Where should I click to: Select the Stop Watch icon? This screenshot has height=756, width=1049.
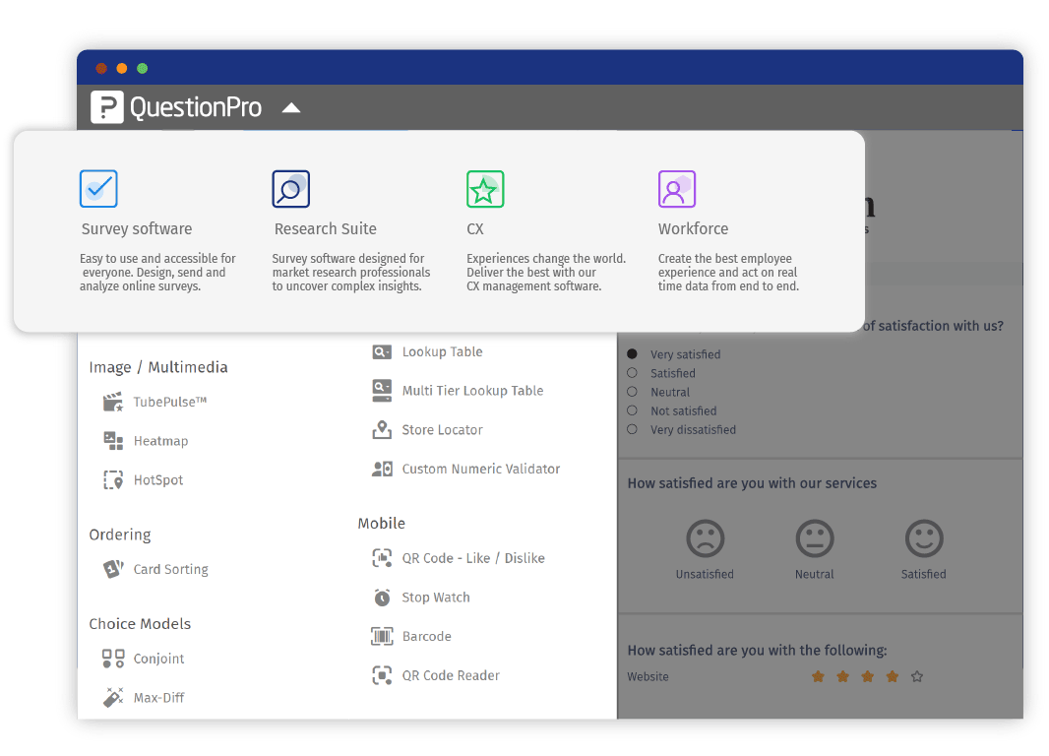(x=382, y=598)
